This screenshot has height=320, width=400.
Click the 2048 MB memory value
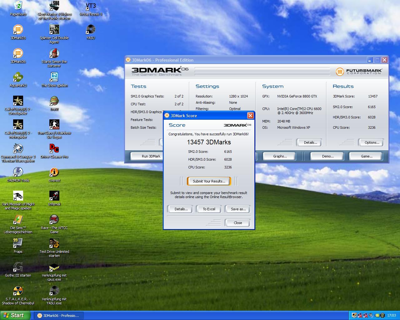[283, 121]
